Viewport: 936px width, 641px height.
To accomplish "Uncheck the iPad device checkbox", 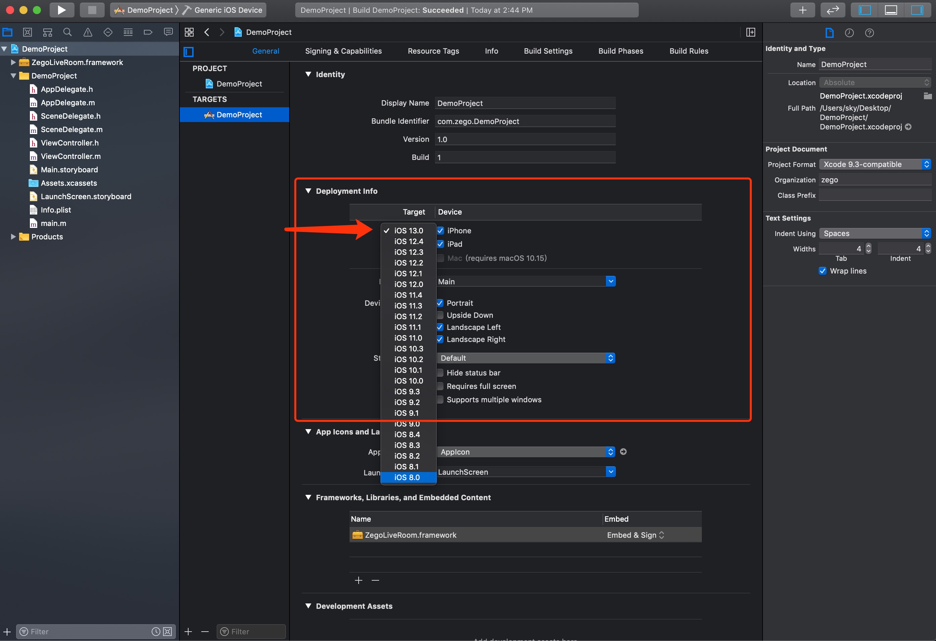I will click(440, 244).
